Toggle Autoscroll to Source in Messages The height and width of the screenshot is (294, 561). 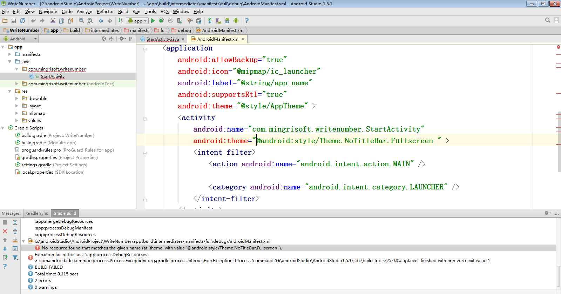pos(15,240)
